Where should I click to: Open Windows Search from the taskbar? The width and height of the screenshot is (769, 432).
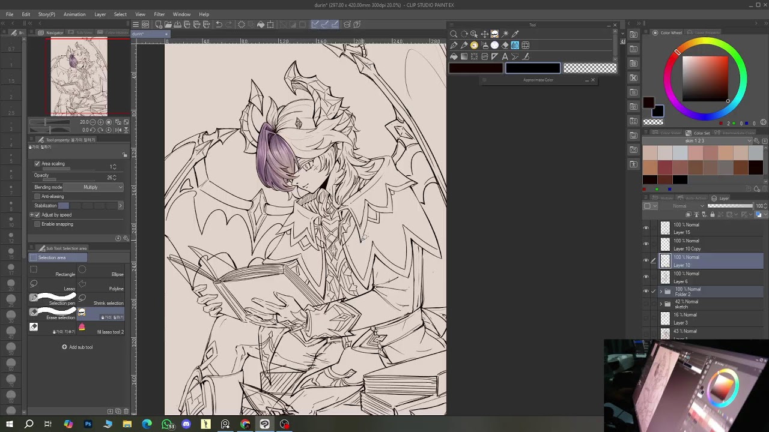pyautogui.click(x=29, y=424)
